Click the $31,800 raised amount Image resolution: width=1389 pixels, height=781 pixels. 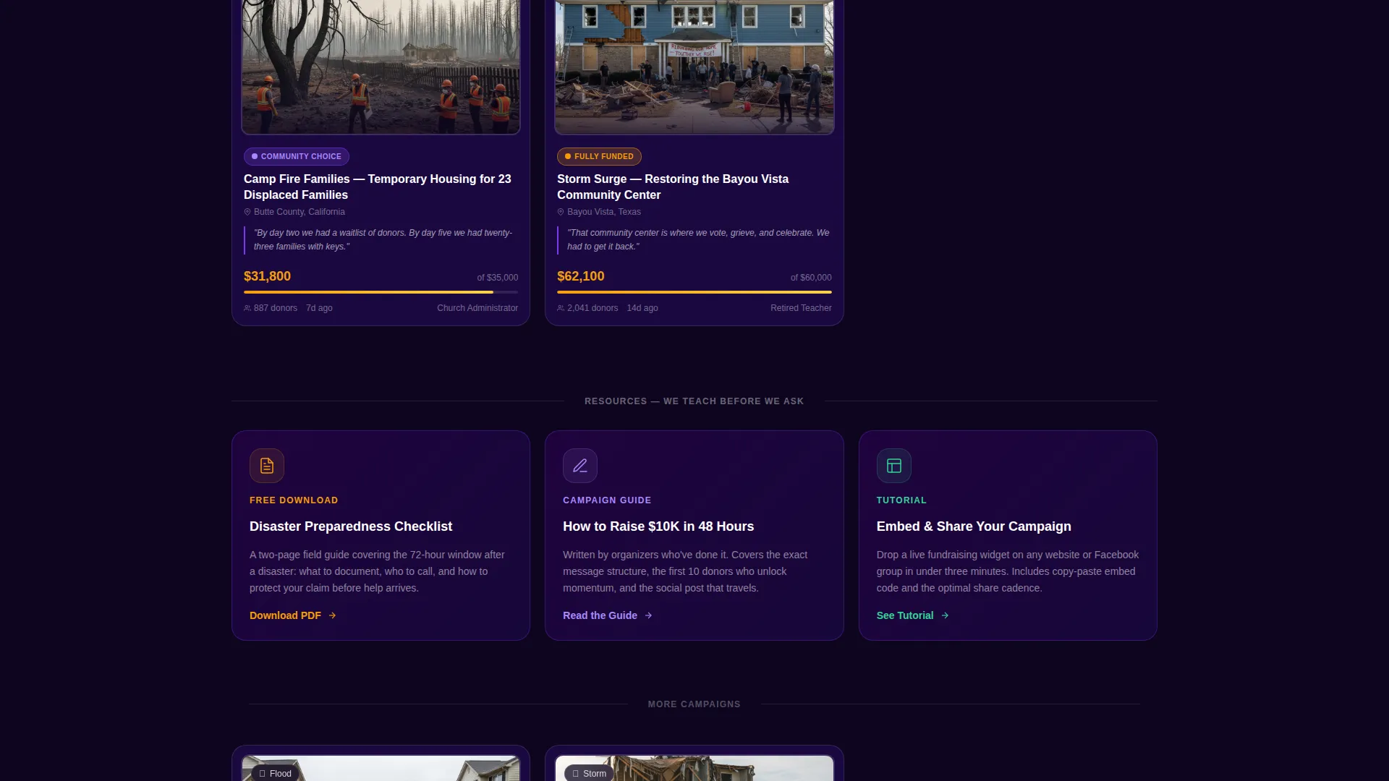click(268, 276)
